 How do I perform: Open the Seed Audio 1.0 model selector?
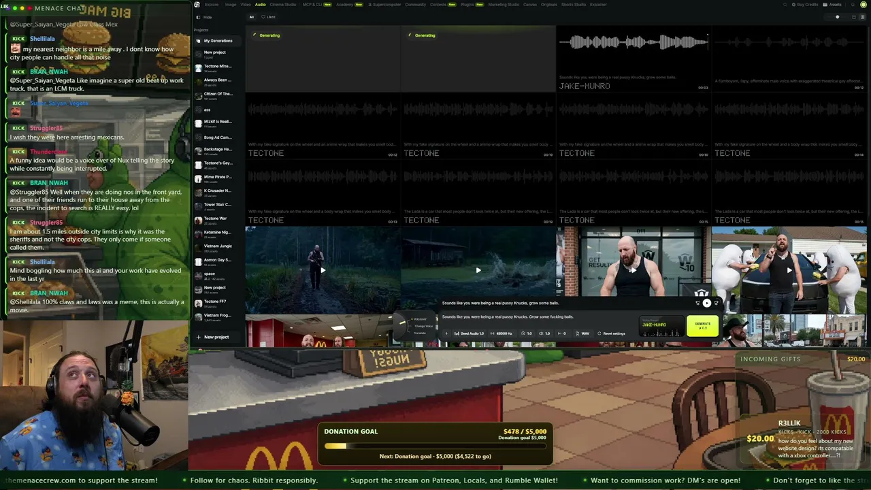469,333
